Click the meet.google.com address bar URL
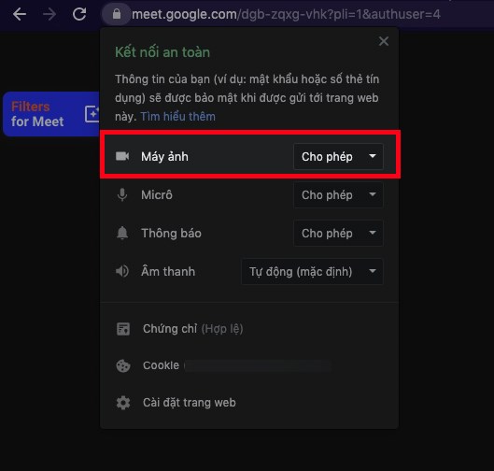The image size is (494, 471). [x=286, y=14]
